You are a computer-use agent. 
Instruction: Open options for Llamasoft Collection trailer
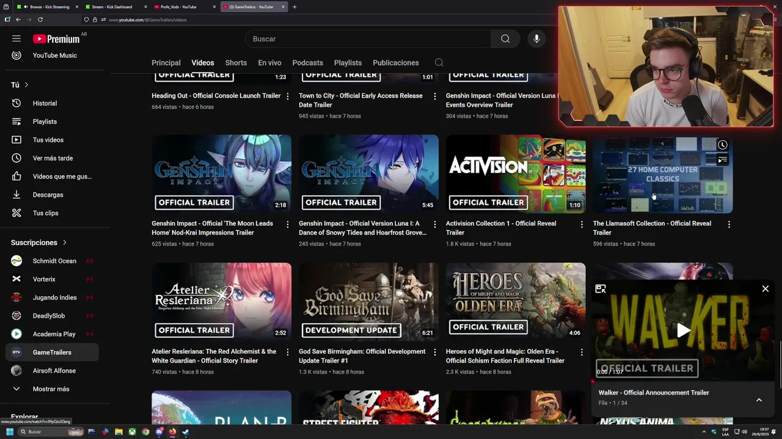click(x=729, y=224)
